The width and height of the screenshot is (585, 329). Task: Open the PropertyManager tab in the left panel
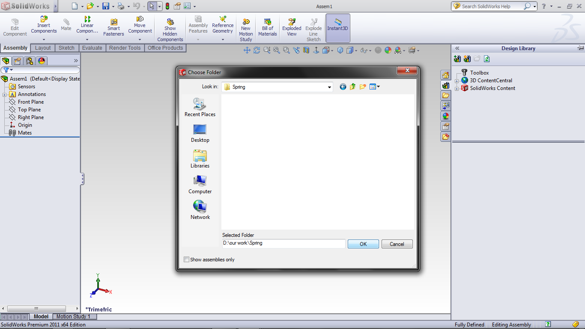pyautogui.click(x=18, y=61)
